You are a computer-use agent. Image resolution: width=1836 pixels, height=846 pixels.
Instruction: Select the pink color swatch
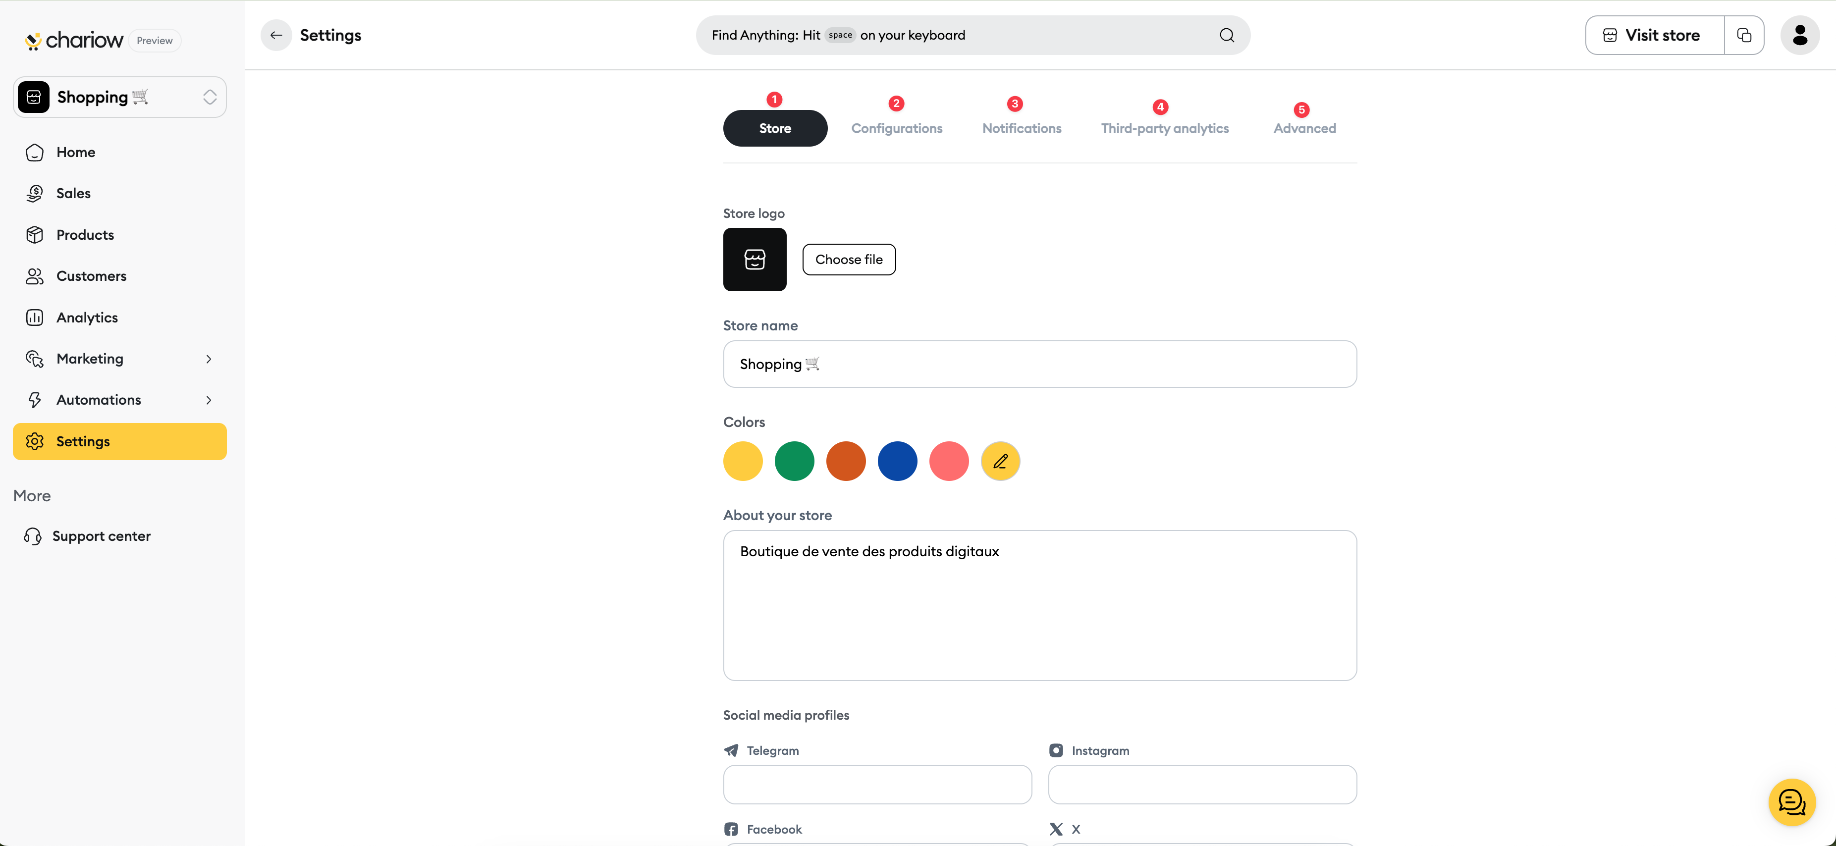949,461
